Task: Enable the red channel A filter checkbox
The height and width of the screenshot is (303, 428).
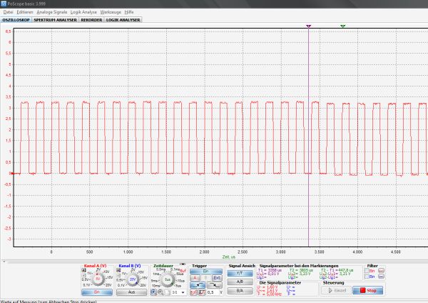Action: [x=367, y=270]
